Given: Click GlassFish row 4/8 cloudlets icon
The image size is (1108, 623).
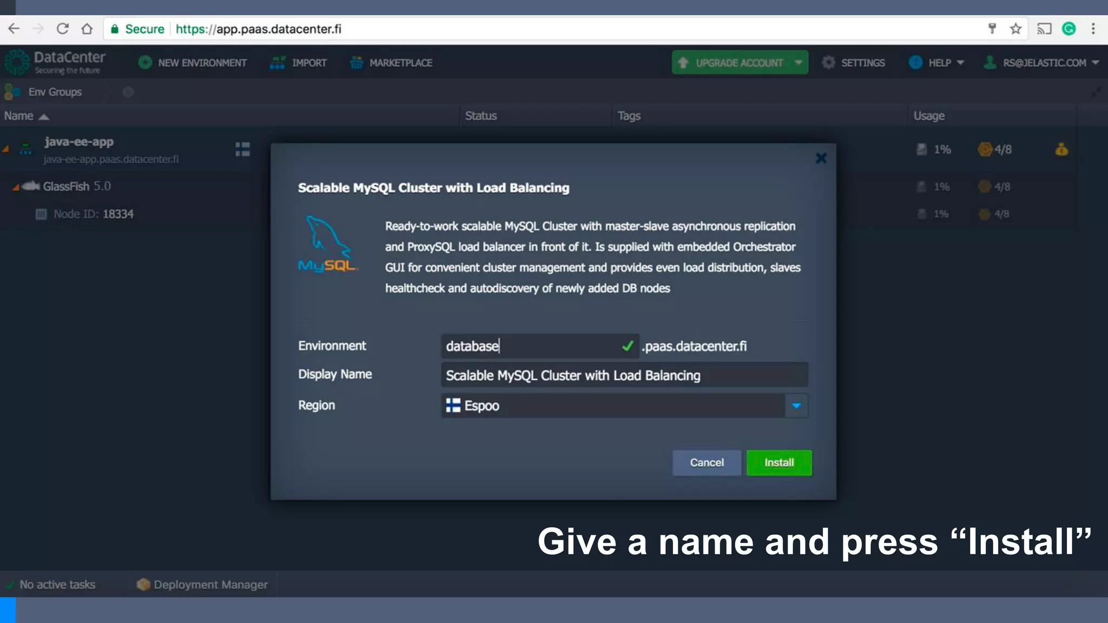Looking at the screenshot, I should (984, 187).
